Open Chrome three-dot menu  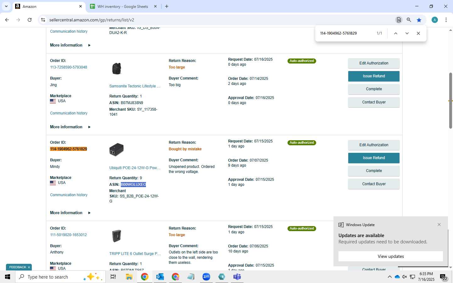click(446, 20)
